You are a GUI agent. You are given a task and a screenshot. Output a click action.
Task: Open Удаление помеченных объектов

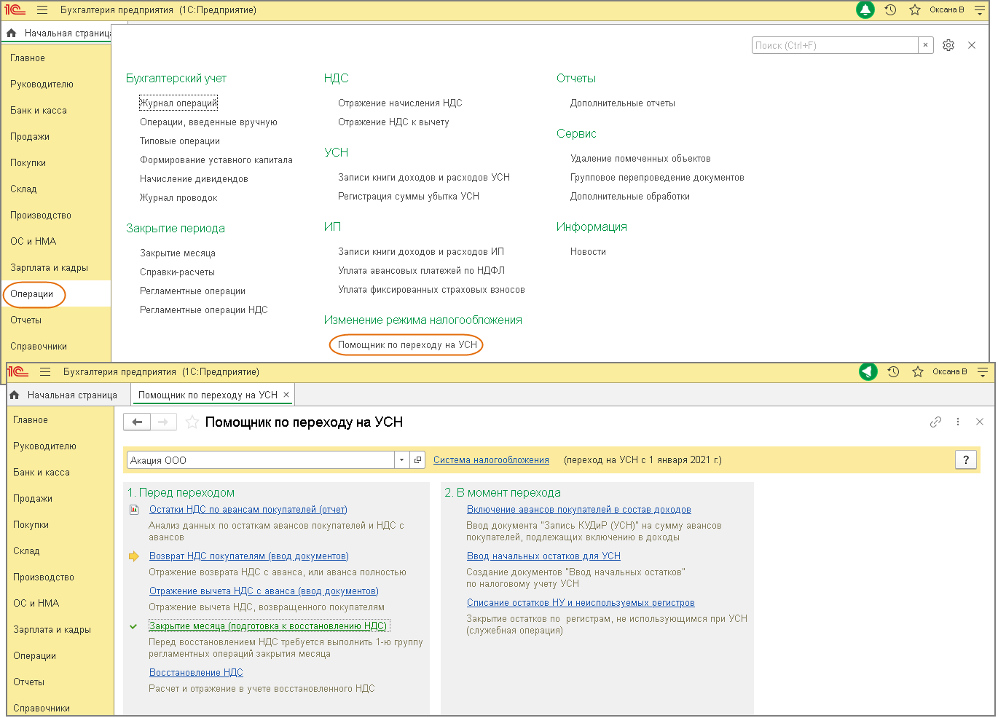[640, 159]
